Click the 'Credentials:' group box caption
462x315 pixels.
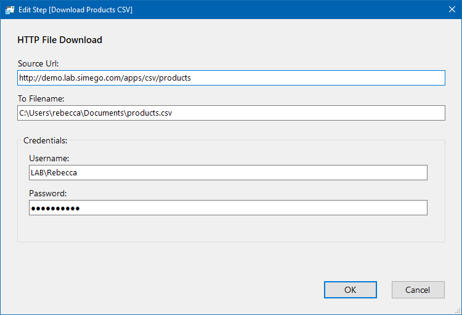(46, 140)
